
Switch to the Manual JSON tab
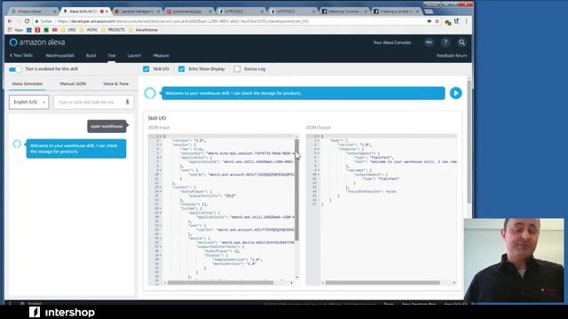tap(73, 83)
